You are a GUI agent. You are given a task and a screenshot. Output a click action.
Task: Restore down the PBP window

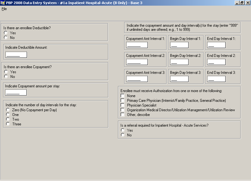tap(242, 3)
